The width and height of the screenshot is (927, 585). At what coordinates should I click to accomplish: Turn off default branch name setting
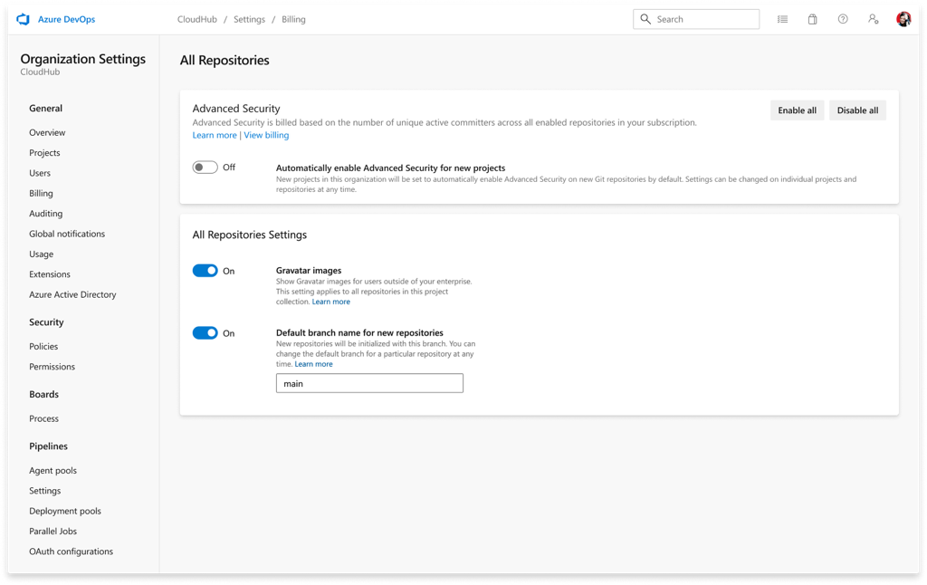coord(205,332)
